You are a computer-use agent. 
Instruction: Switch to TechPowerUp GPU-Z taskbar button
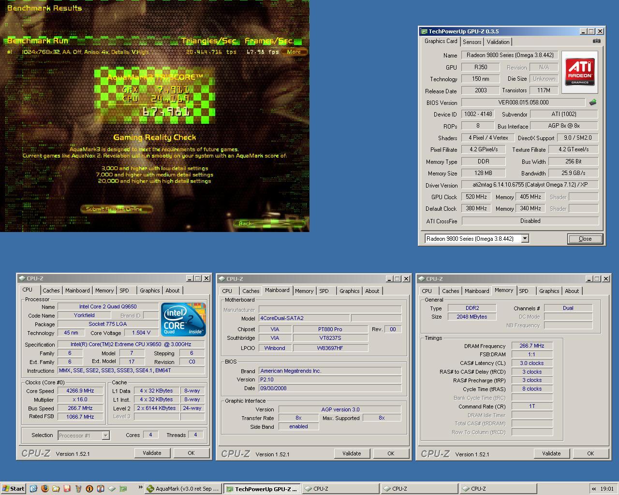262,489
